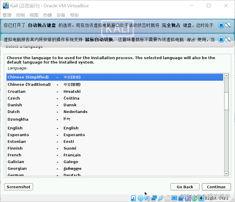This screenshot has height=202, width=235.
Task: Select French - Français language
Action: point(115,155)
